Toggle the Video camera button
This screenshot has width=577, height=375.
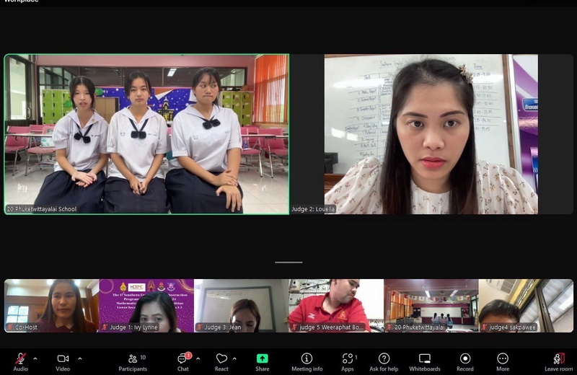(x=63, y=362)
